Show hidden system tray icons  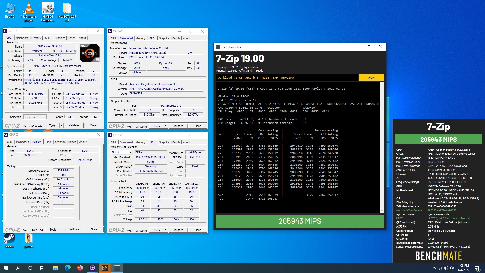tap(434, 268)
